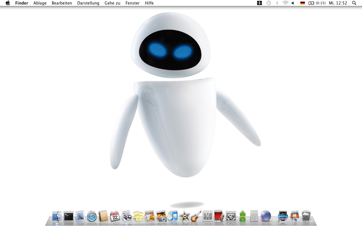
Task: Open the Trash in the Dock
Action: pos(306,216)
